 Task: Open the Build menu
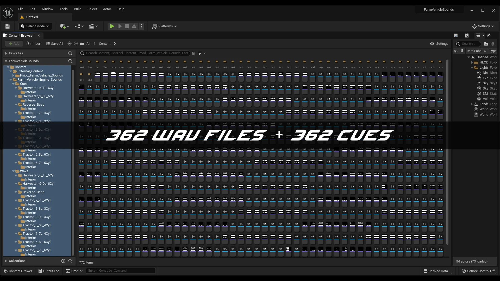[77, 9]
